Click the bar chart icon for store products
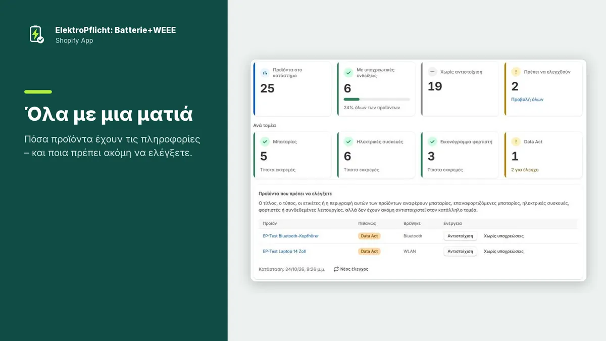This screenshot has width=606, height=341. point(265,73)
